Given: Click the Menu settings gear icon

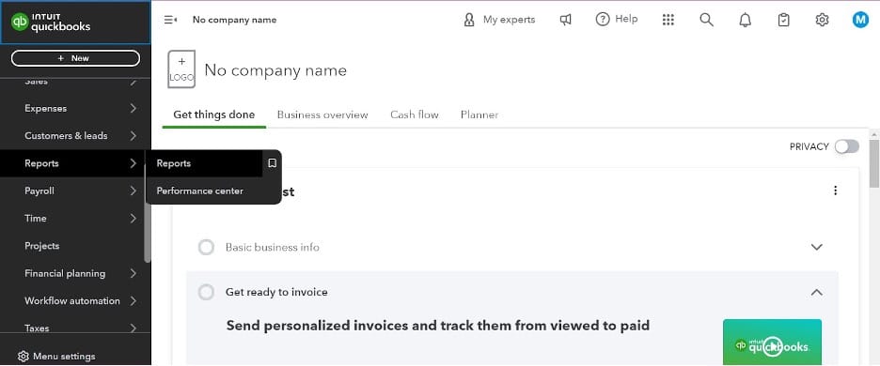Looking at the screenshot, I should pos(23,356).
